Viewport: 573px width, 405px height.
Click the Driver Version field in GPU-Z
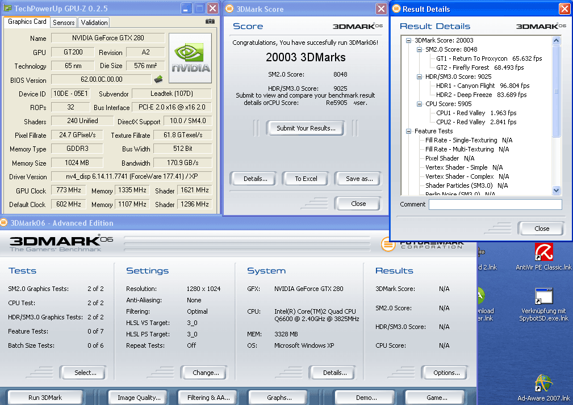(x=132, y=176)
